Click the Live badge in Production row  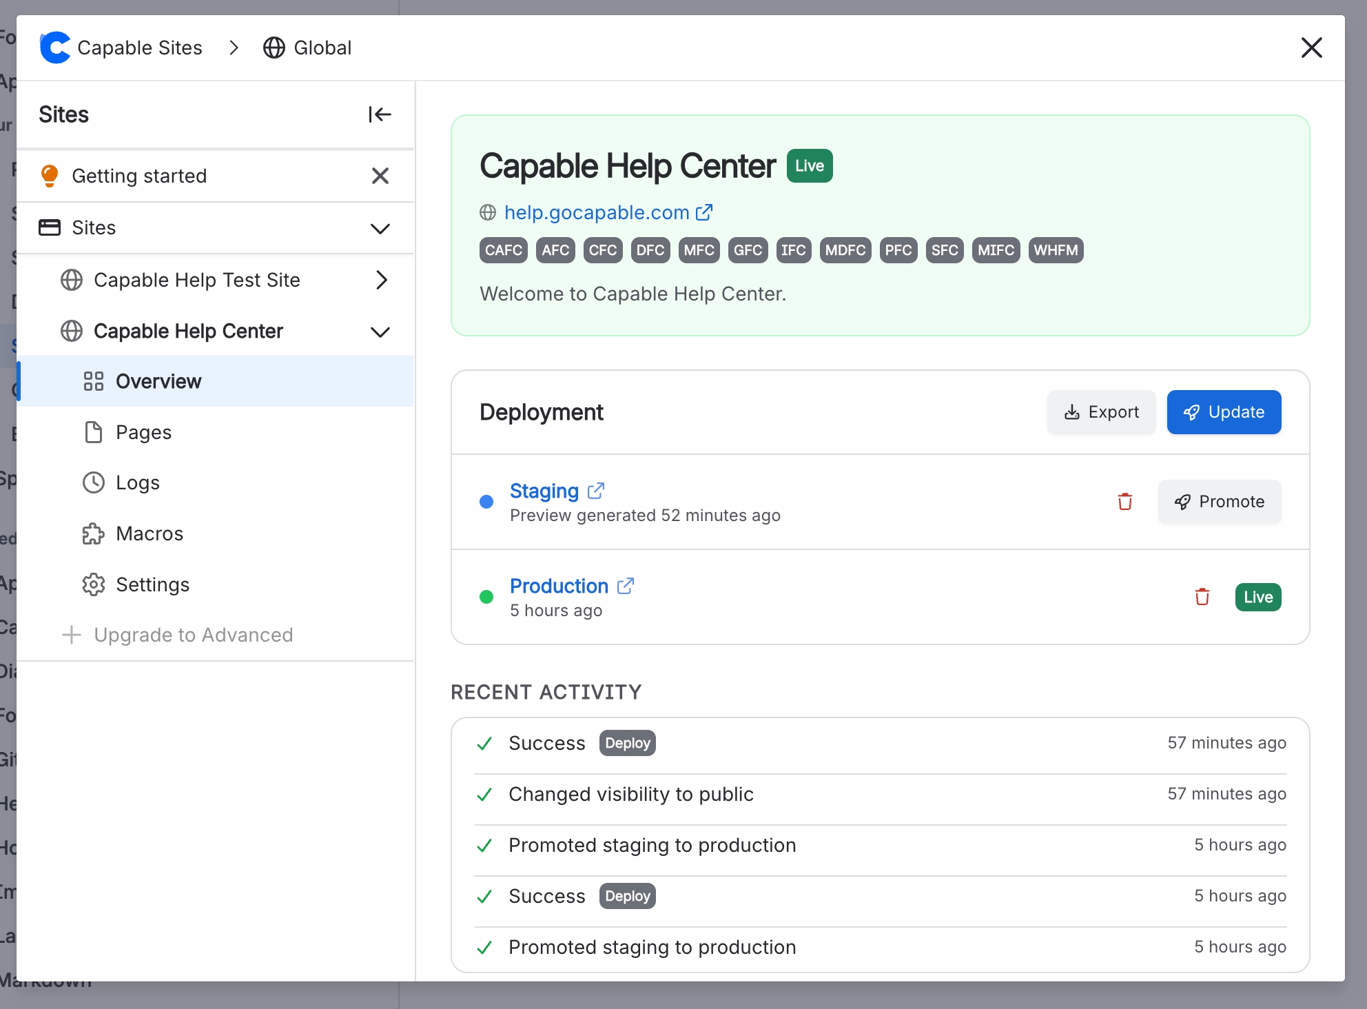(x=1258, y=597)
